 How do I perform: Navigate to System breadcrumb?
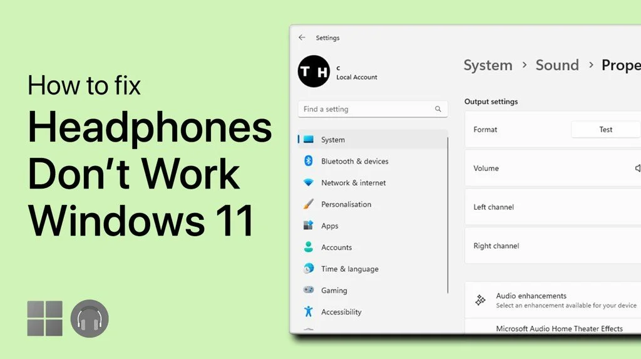(x=488, y=65)
